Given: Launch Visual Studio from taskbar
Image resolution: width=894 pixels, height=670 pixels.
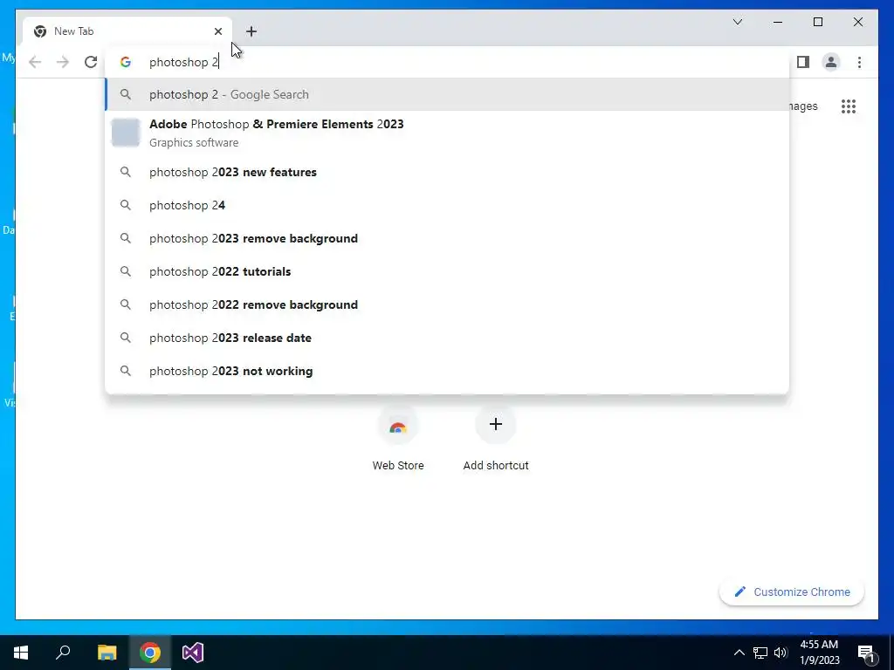Looking at the screenshot, I should 193,653.
